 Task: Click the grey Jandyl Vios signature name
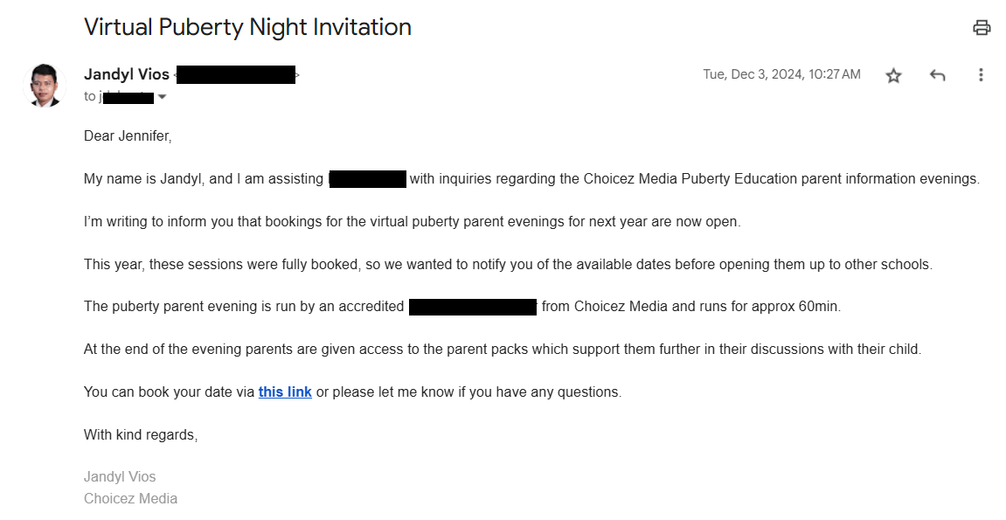tap(120, 476)
